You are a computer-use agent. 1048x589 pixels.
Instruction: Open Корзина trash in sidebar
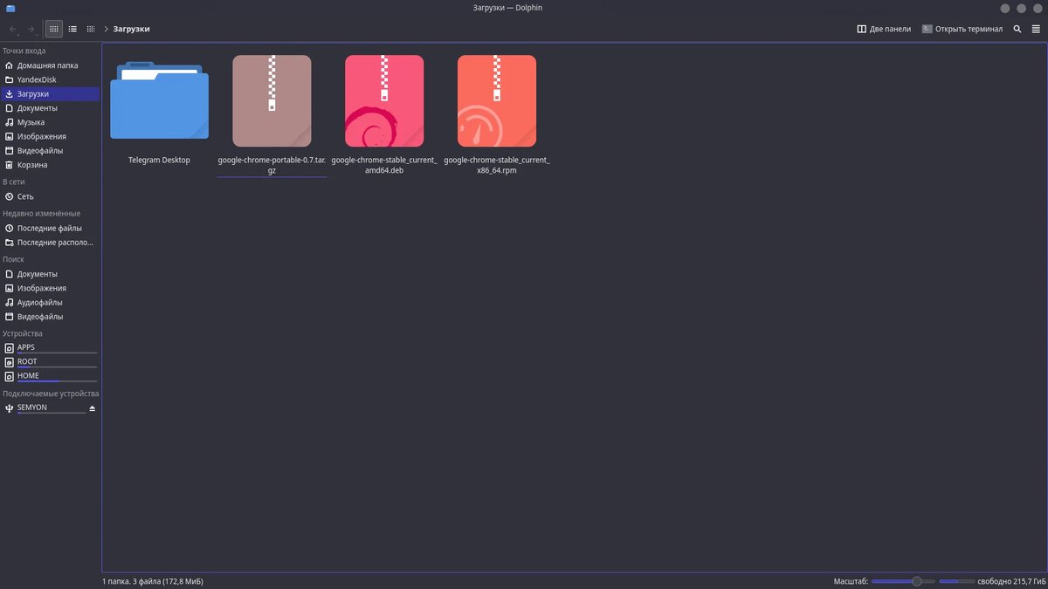[51, 165]
